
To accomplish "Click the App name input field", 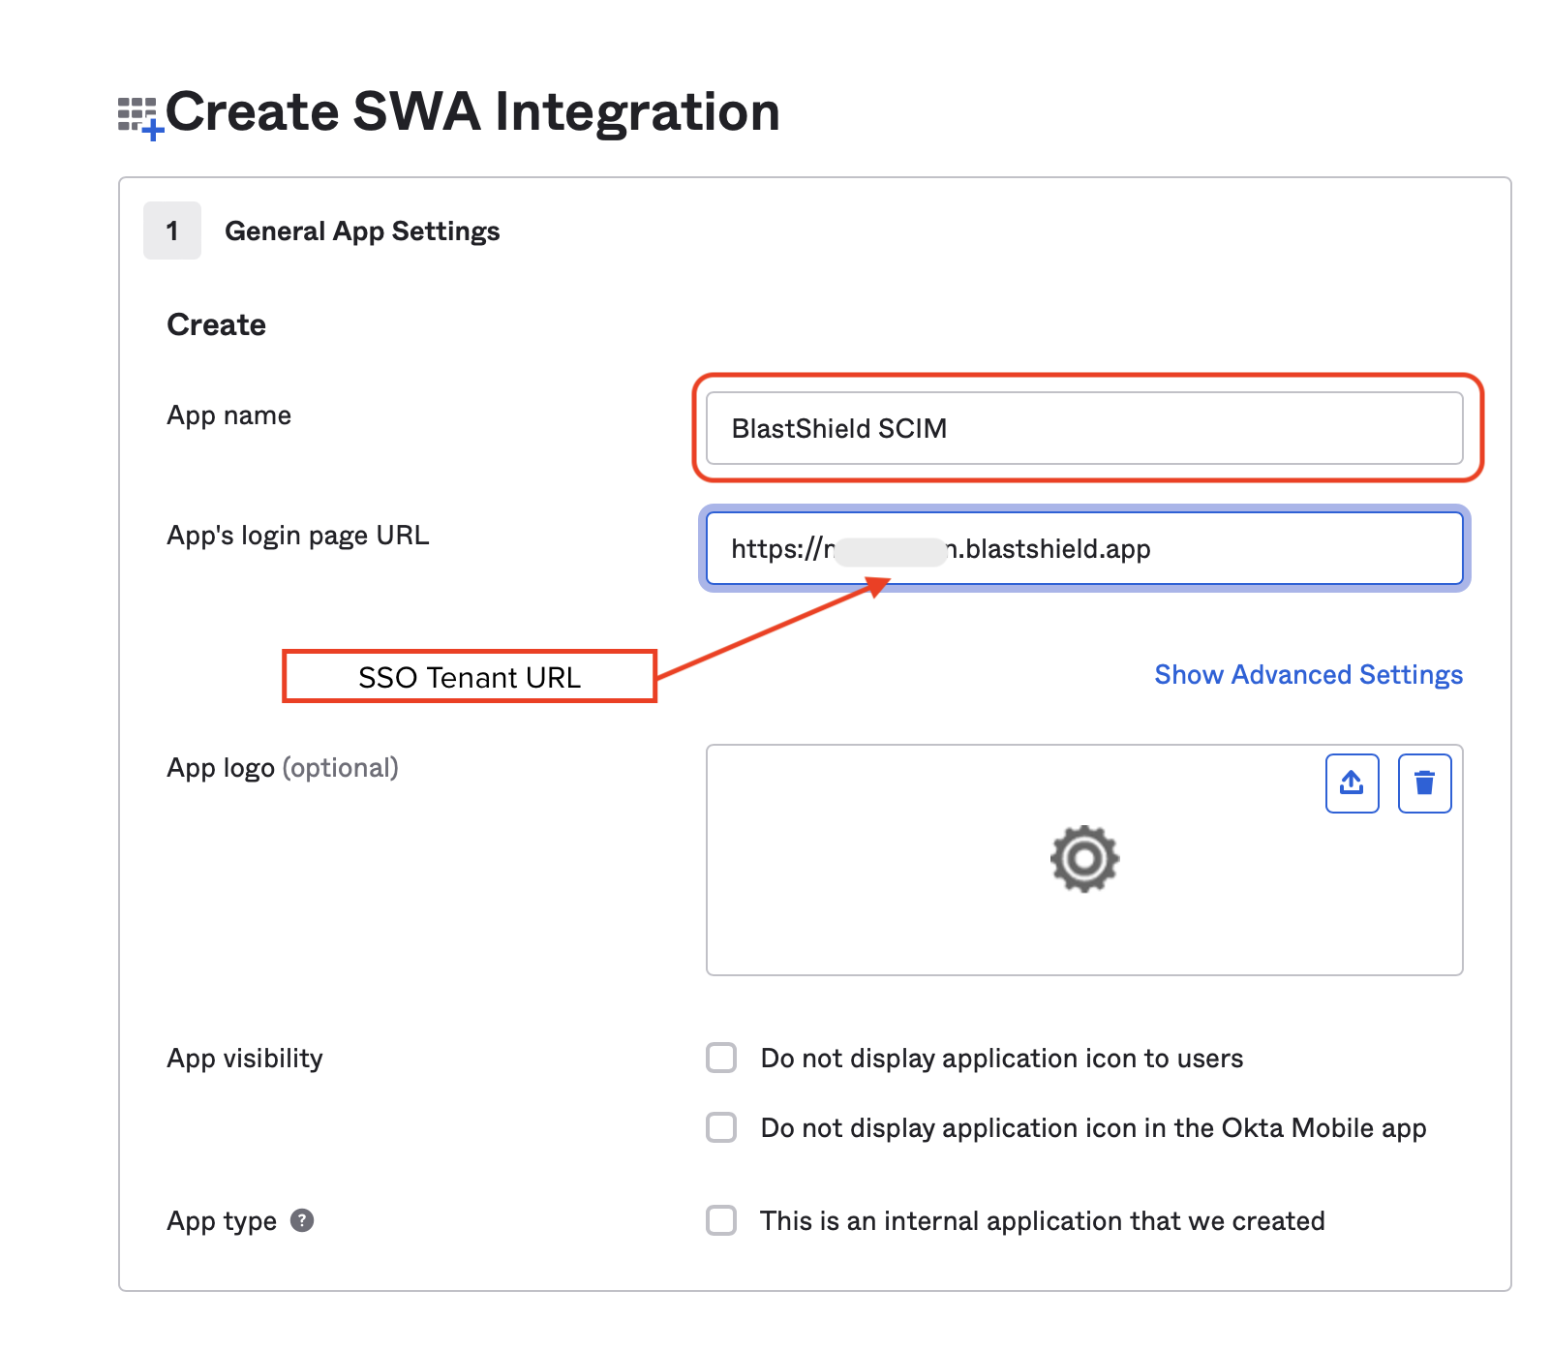I will [1084, 428].
